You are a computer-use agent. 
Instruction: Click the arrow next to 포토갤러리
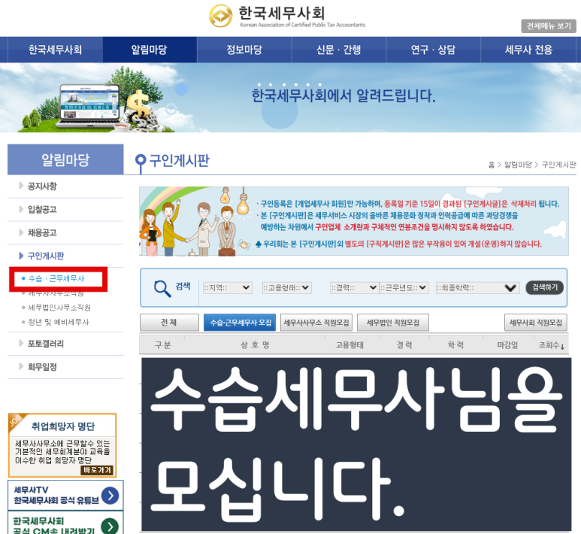pyautogui.click(x=21, y=344)
